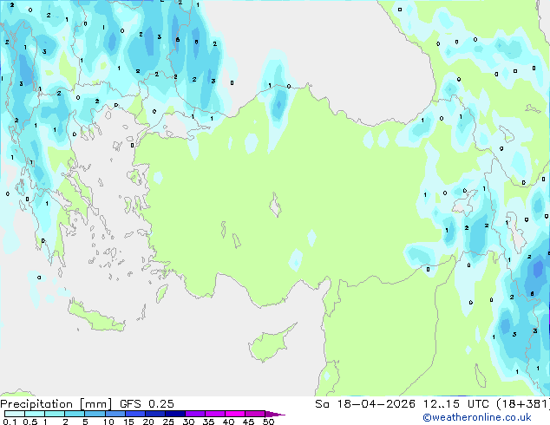Open the weatheronline.co.uk copyright link
The image size is (550, 425).
477,417
